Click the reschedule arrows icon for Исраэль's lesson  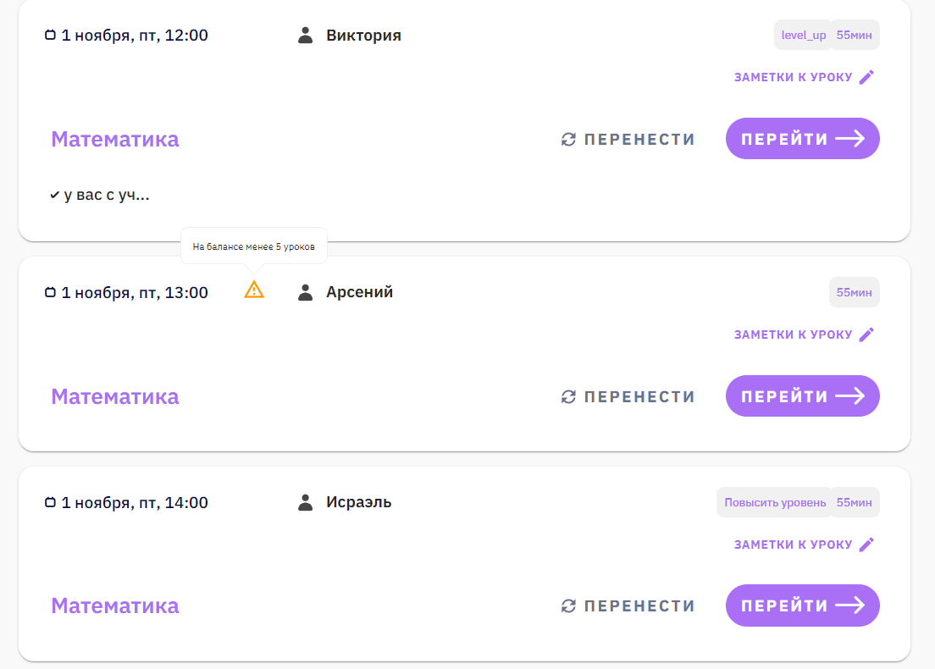569,605
